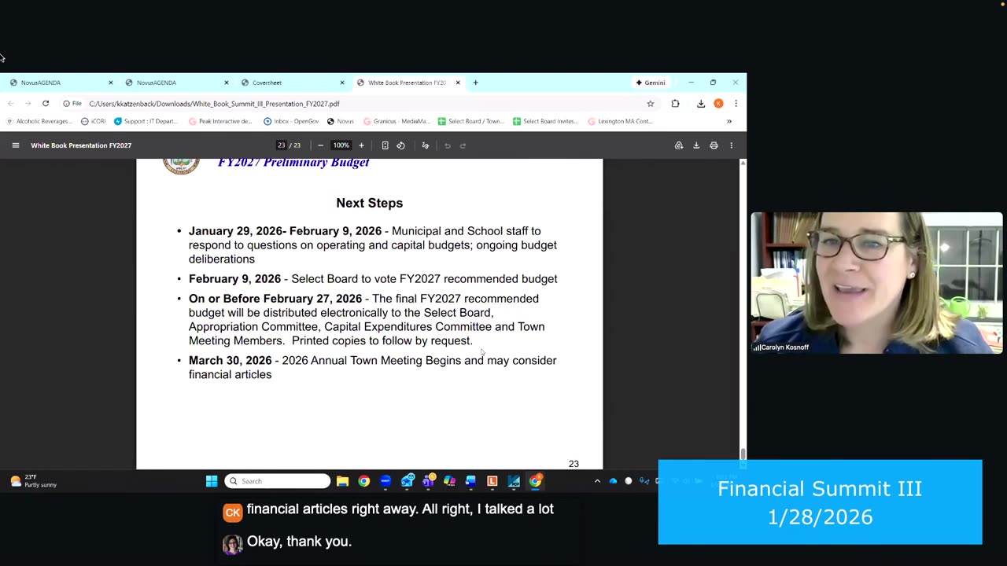Edit the current page number field

(x=281, y=145)
